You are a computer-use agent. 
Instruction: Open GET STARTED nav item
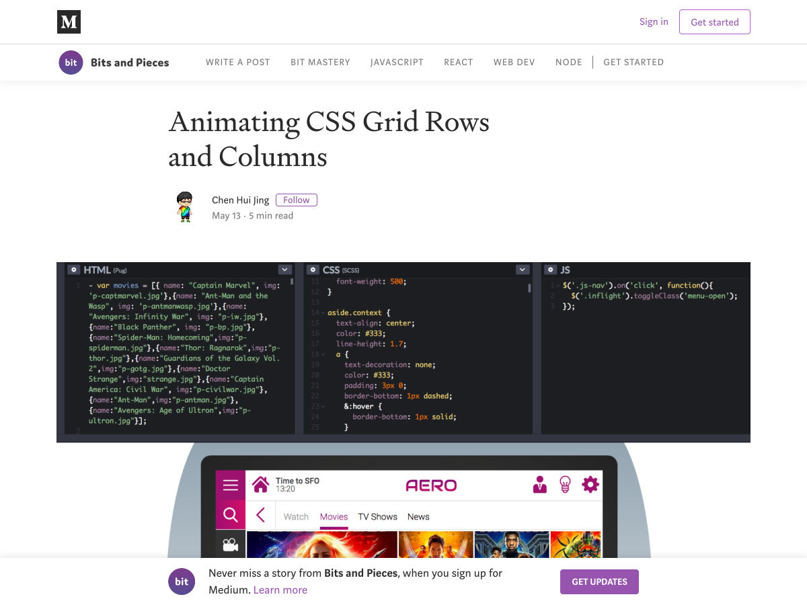point(633,62)
